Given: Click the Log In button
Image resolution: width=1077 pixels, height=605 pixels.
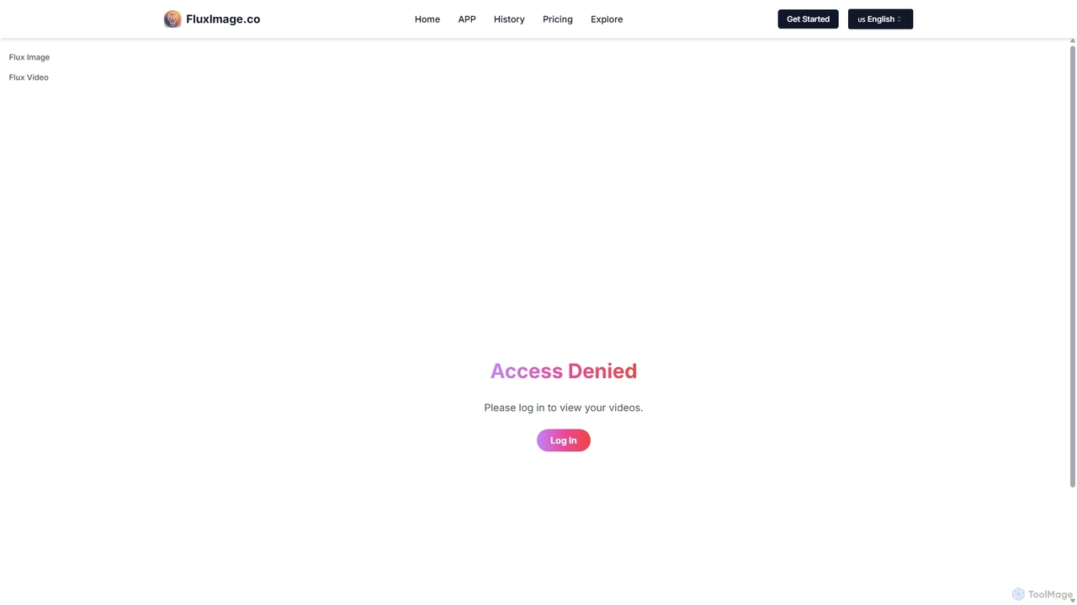Looking at the screenshot, I should (564, 440).
